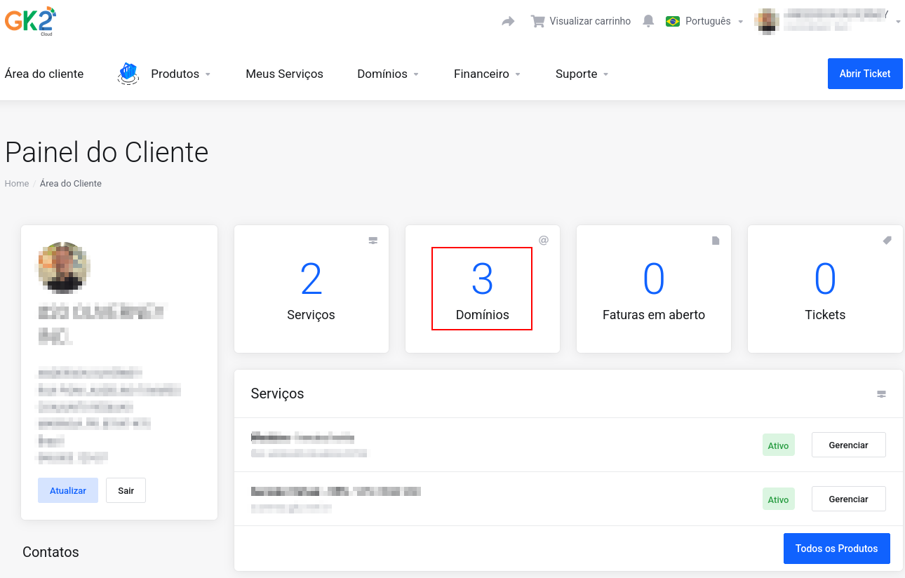Click Gerenciar for the second service
This screenshot has height=578, width=905.
(848, 499)
